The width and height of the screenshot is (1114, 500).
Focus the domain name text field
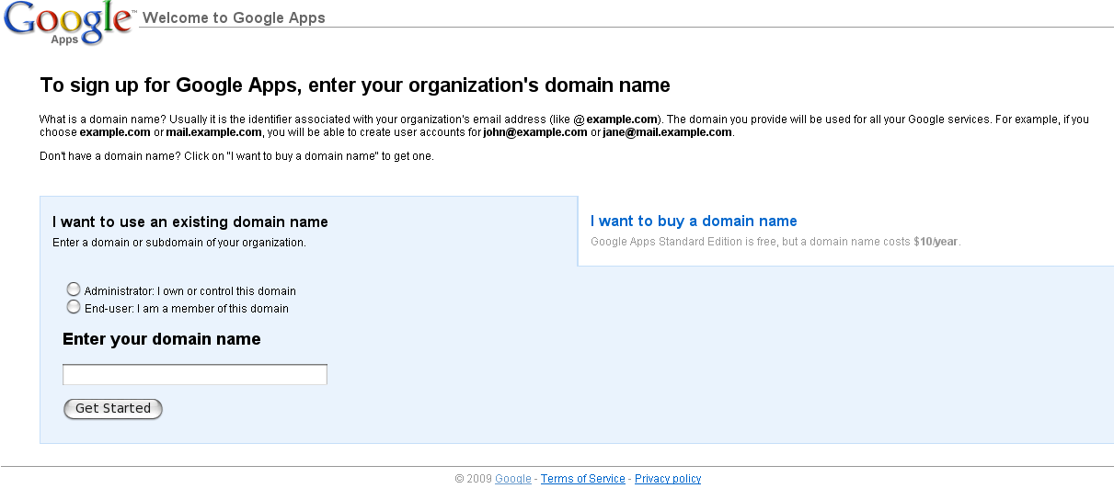(x=195, y=374)
